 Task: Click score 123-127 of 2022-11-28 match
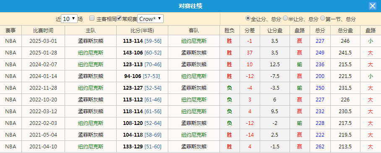133,88
